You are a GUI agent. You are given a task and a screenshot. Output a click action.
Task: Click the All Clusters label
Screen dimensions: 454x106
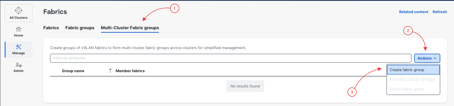(x=19, y=18)
